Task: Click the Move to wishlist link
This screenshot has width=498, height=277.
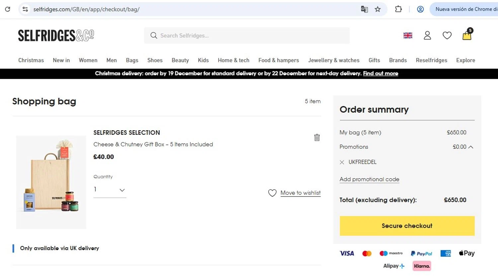Action: coord(300,193)
